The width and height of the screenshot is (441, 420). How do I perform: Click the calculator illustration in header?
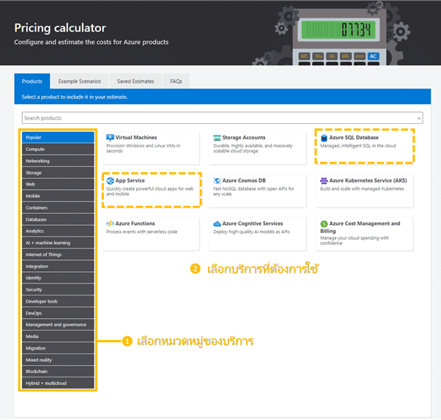tap(339, 37)
